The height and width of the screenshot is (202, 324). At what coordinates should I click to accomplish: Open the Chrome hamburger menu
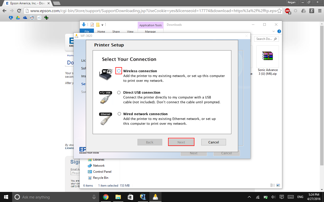tap(319, 11)
